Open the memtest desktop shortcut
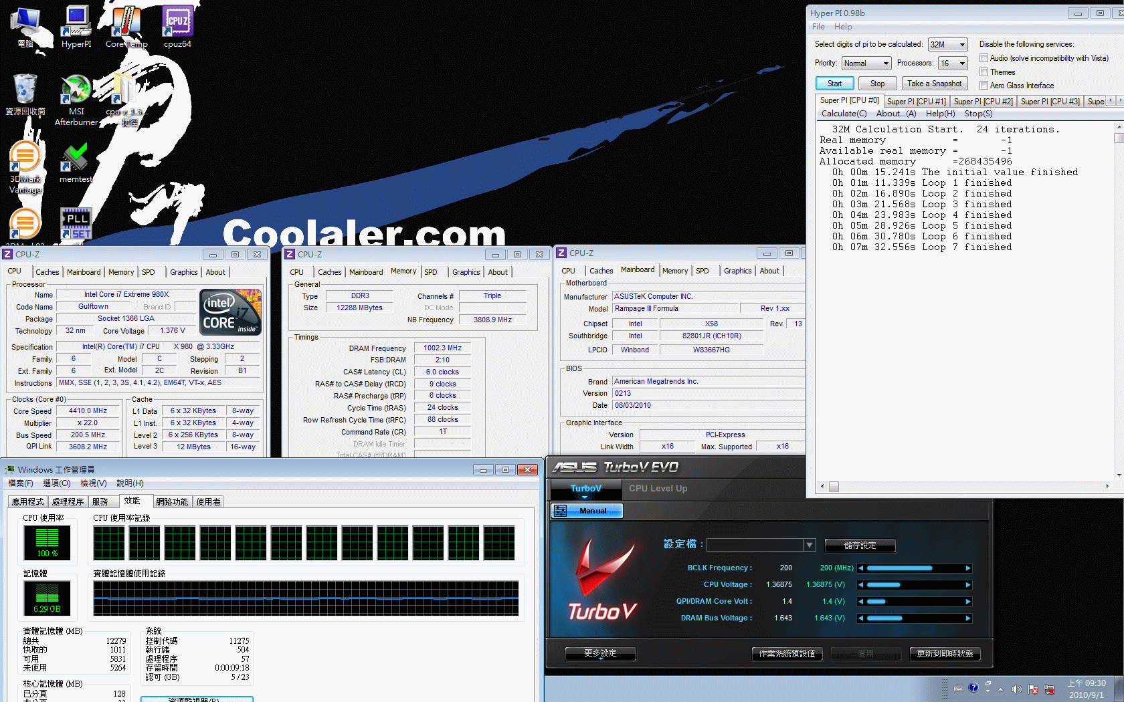 pos(76,162)
